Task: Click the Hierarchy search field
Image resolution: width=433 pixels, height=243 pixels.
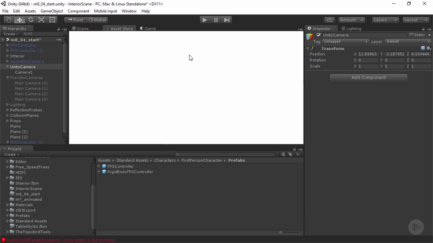Action: (42, 34)
